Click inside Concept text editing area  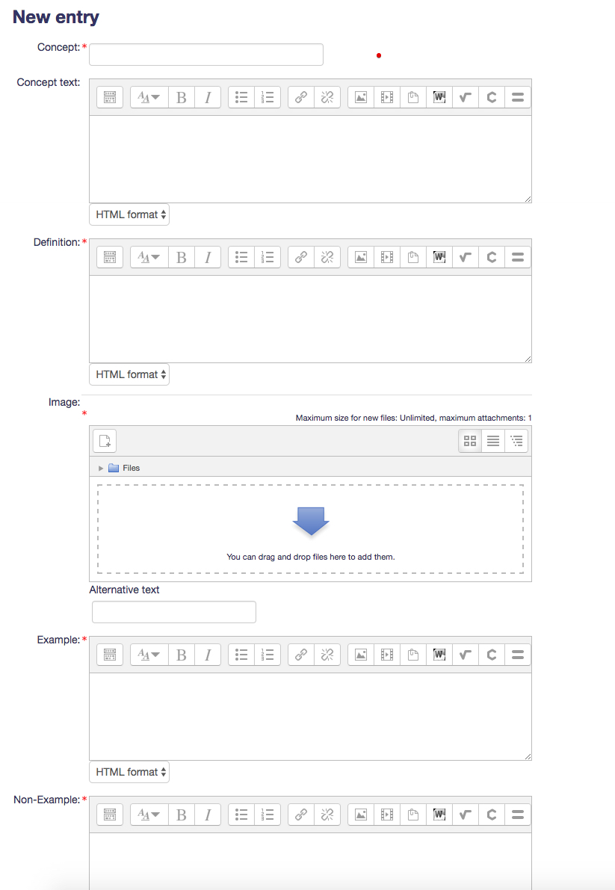coord(310,159)
